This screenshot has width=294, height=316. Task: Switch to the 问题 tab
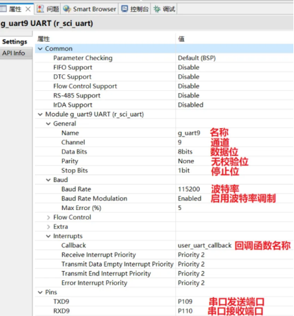coord(48,9)
